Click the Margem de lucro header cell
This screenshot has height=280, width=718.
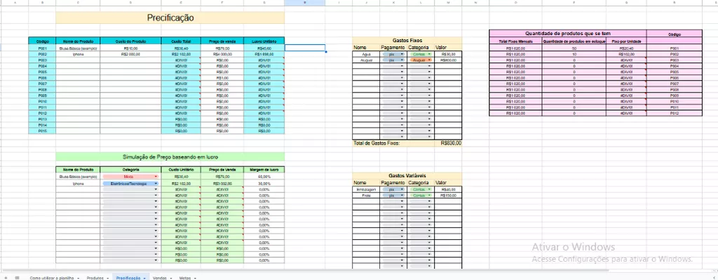[264, 170]
